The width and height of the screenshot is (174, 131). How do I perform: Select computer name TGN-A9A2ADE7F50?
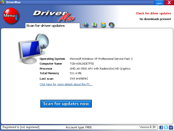(82, 64)
